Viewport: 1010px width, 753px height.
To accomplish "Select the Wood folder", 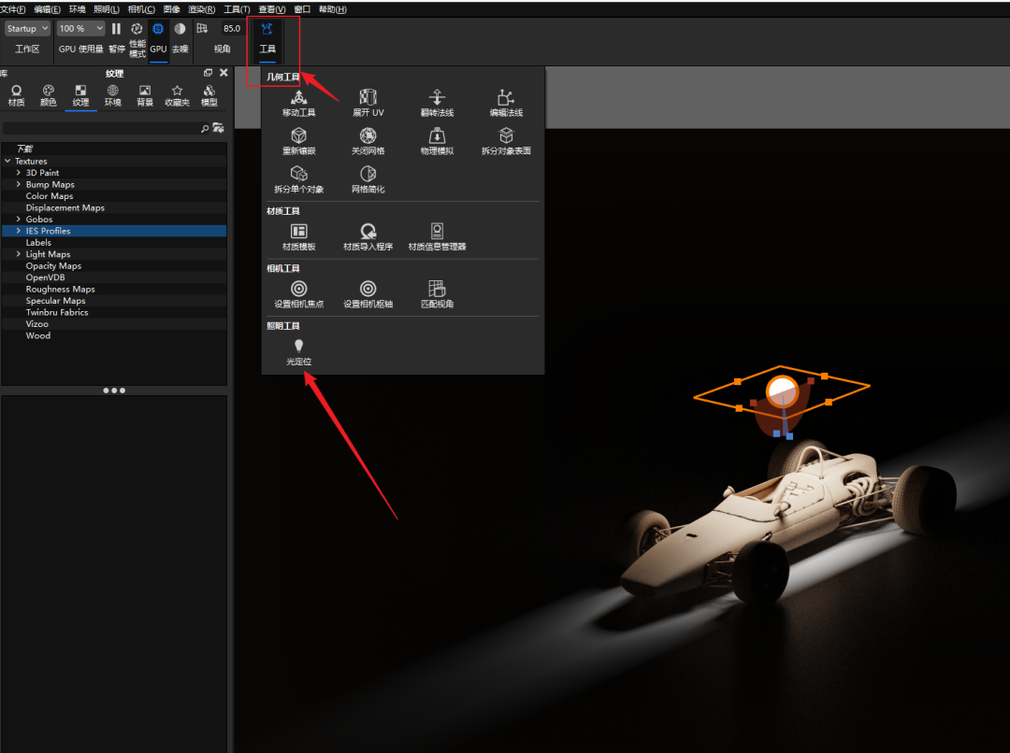I will [38, 335].
